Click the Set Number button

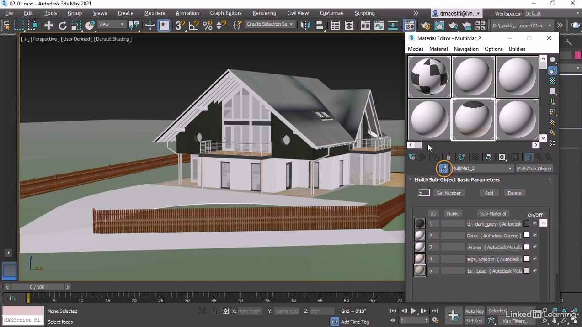coord(448,193)
